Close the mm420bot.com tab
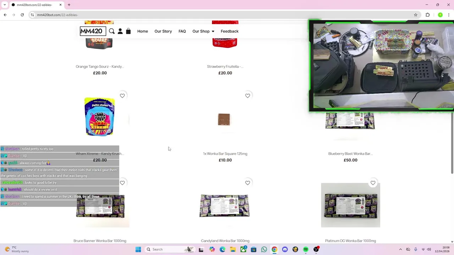 pos(60,5)
